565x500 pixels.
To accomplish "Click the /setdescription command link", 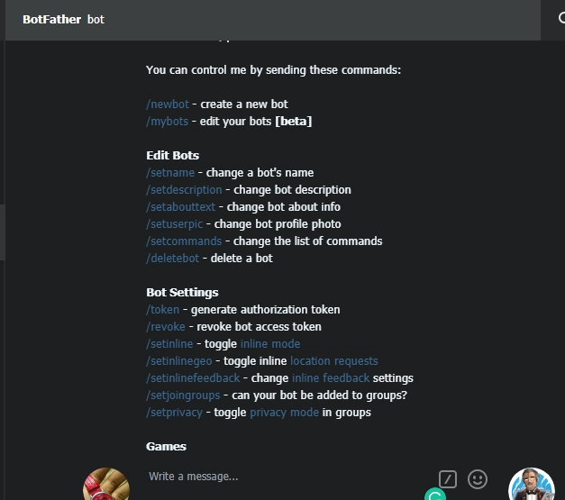I will 184,189.
